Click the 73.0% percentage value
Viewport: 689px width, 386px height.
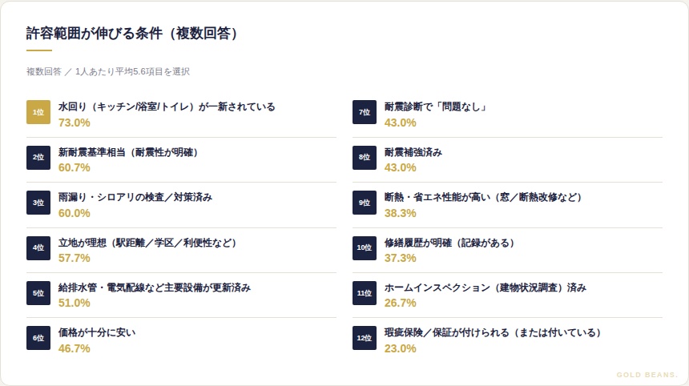[x=75, y=123]
